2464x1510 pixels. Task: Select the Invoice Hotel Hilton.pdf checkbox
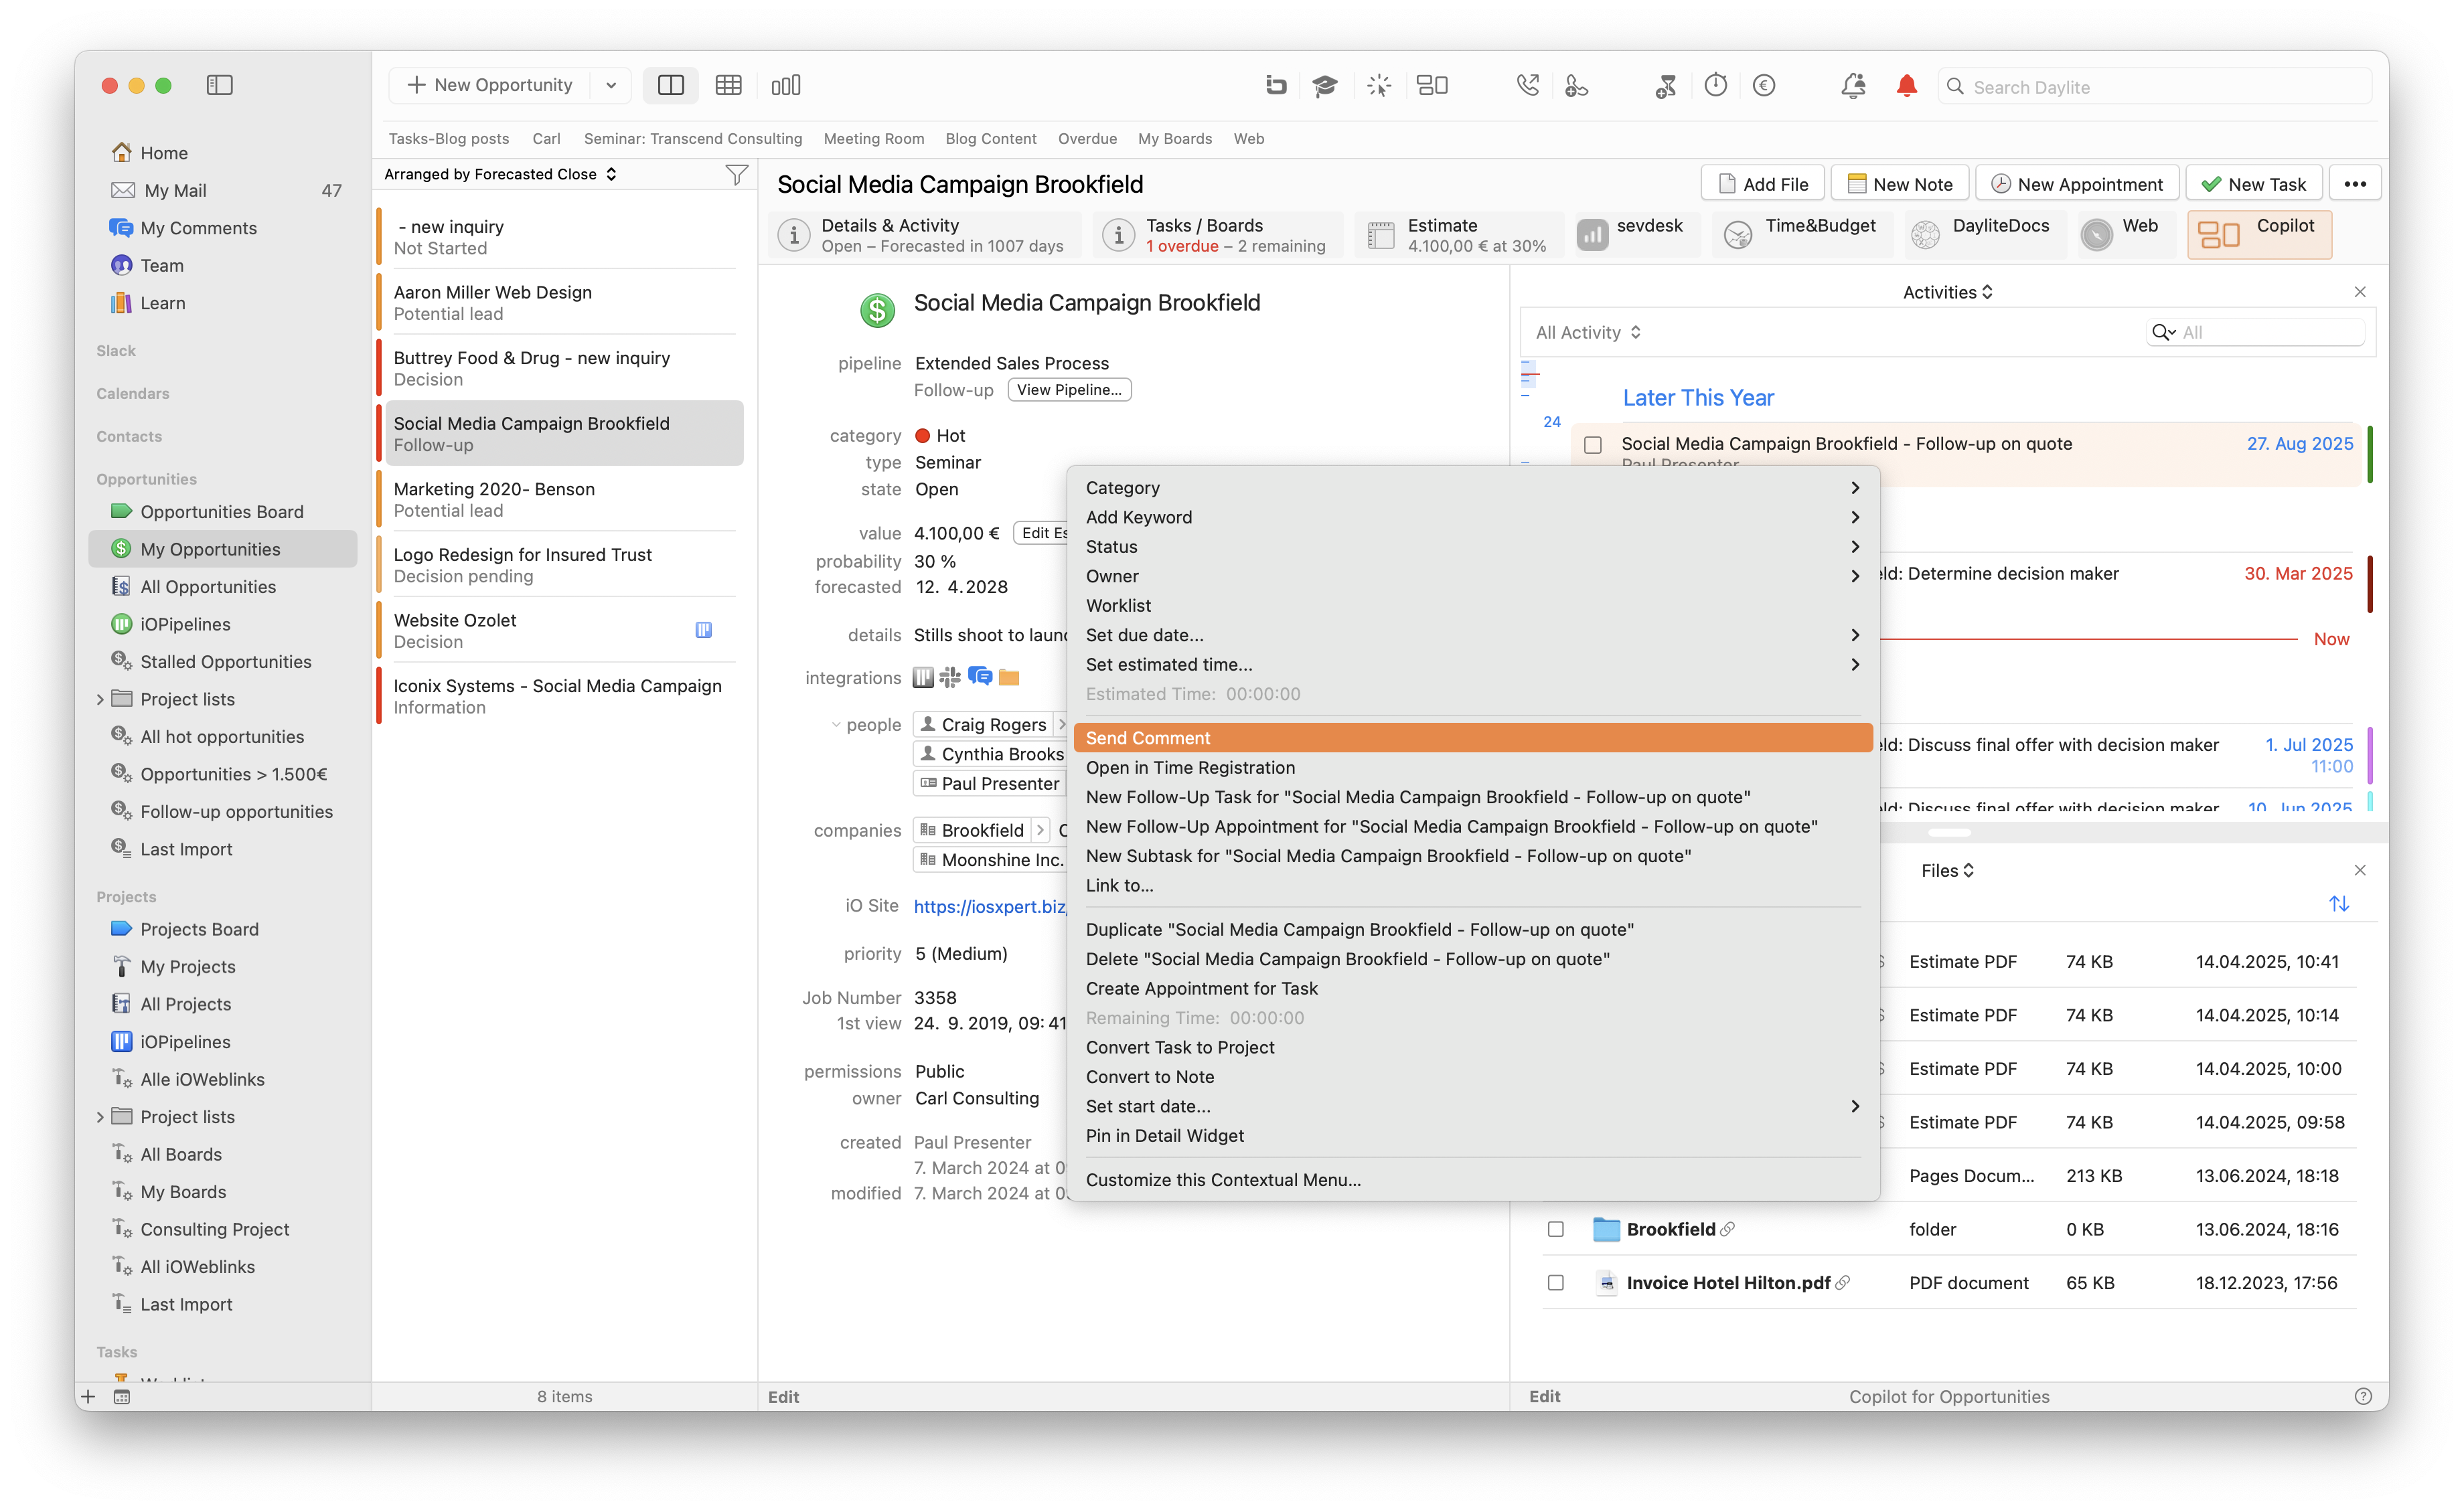tap(1555, 1282)
